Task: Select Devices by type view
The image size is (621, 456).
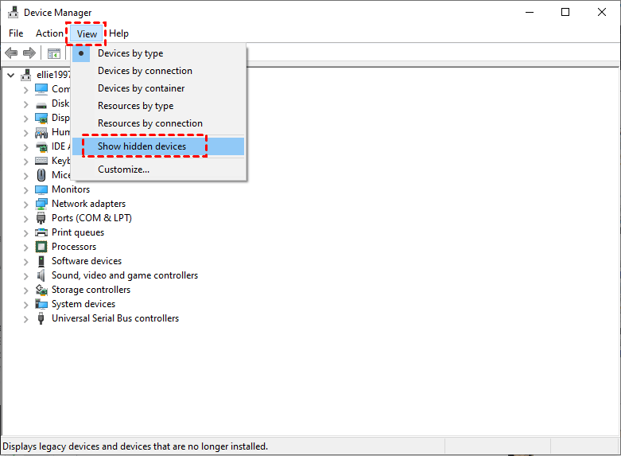Action: (158, 53)
